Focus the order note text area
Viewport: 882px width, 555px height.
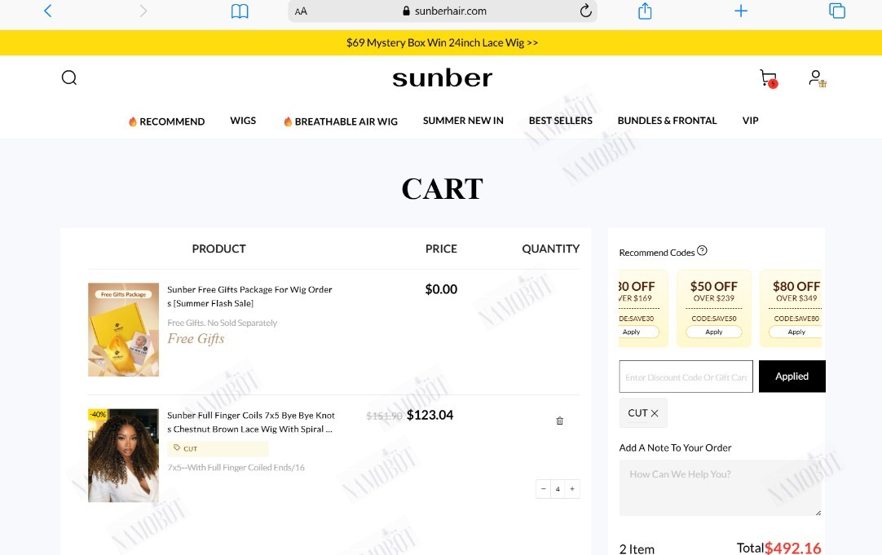tap(720, 487)
